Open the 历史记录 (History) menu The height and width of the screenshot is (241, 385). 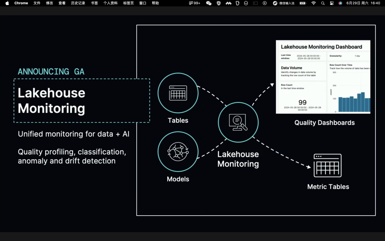pyautogui.click(x=78, y=3)
